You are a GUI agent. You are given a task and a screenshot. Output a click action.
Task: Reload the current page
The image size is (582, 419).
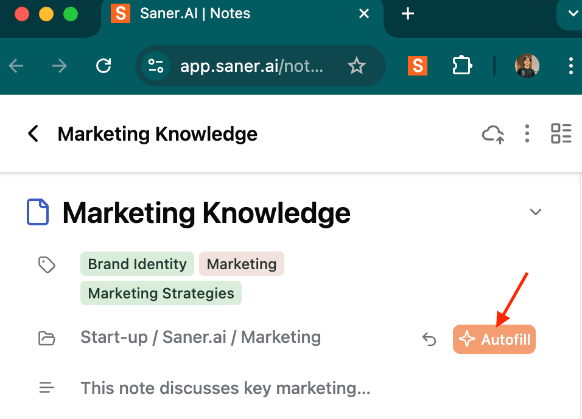pos(103,66)
